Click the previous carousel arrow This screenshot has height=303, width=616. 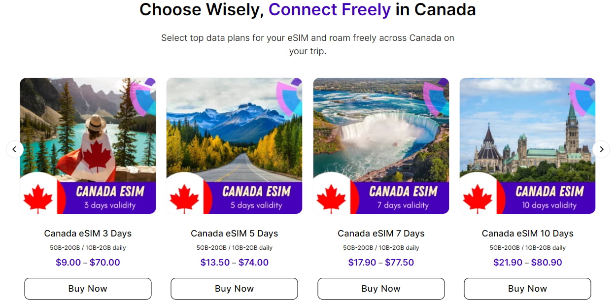pyautogui.click(x=15, y=149)
